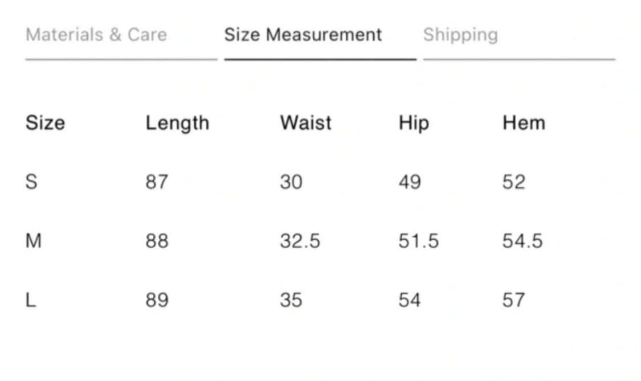Select the M size row label
Image resolution: width=641 pixels, height=381 pixels.
pos(34,241)
